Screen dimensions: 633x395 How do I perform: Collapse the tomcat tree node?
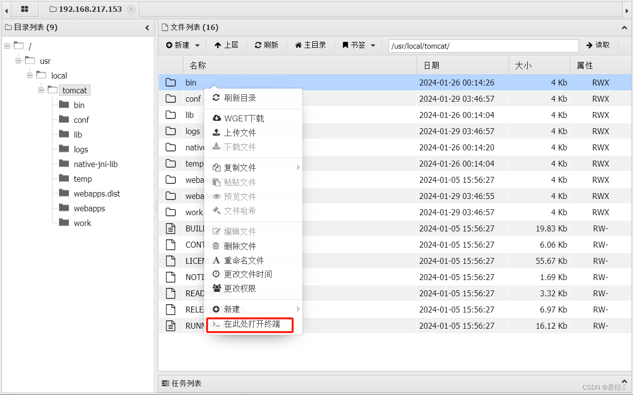(42, 90)
